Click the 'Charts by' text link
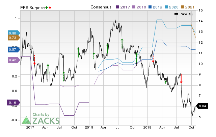The width and height of the screenshot is (216, 137). pyautogui.click(x=41, y=114)
